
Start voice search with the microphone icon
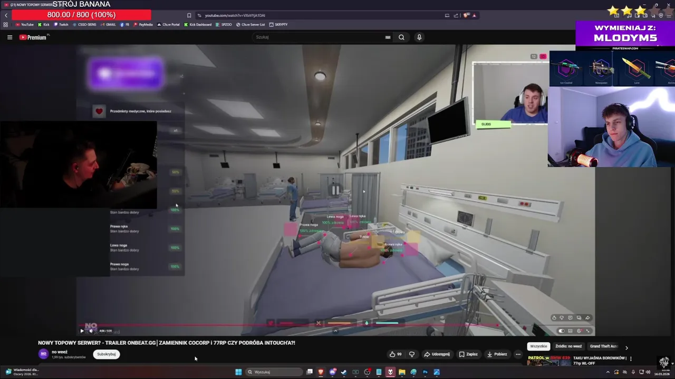coord(419,37)
